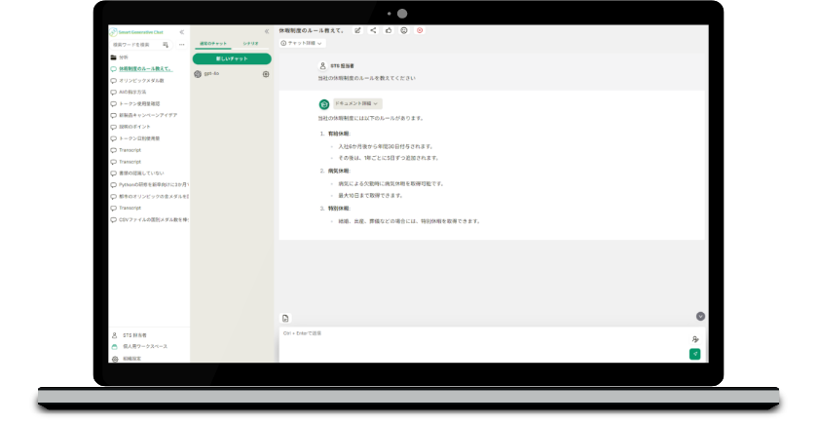The image size is (818, 424).
Task: Share this chat
Action: click(374, 31)
